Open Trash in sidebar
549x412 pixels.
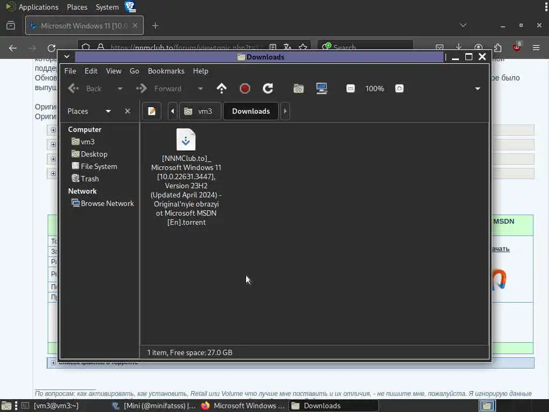coord(85,179)
